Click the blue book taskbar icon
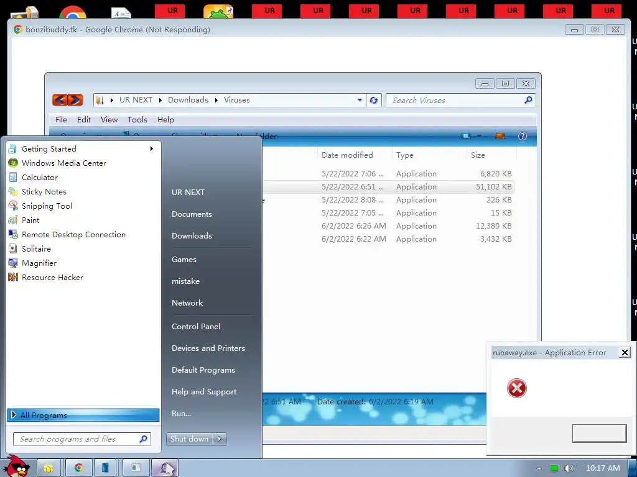This screenshot has height=477, width=637. pos(105,468)
